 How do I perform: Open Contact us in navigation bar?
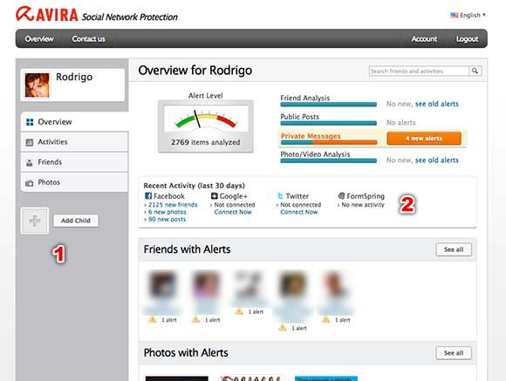(x=88, y=38)
